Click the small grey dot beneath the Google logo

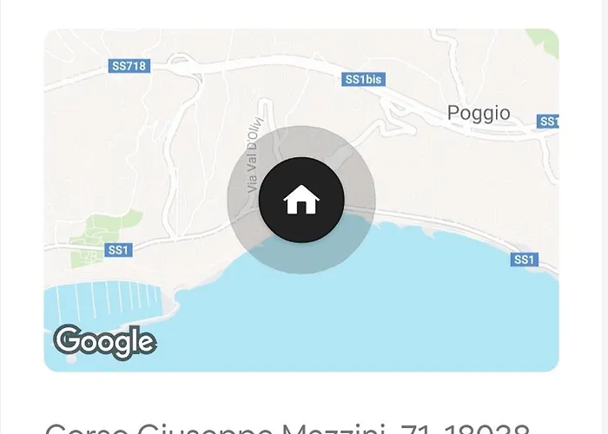pos(71,359)
